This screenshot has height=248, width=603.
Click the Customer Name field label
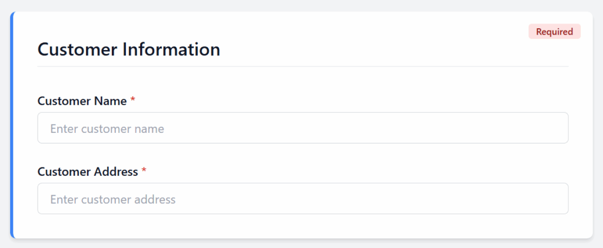[x=82, y=101]
